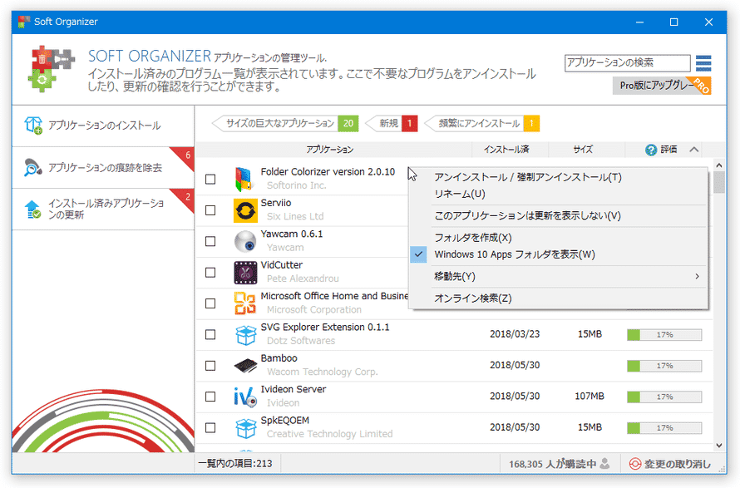Check the VidCutter checkbox
The width and height of the screenshot is (740, 488).
click(210, 273)
